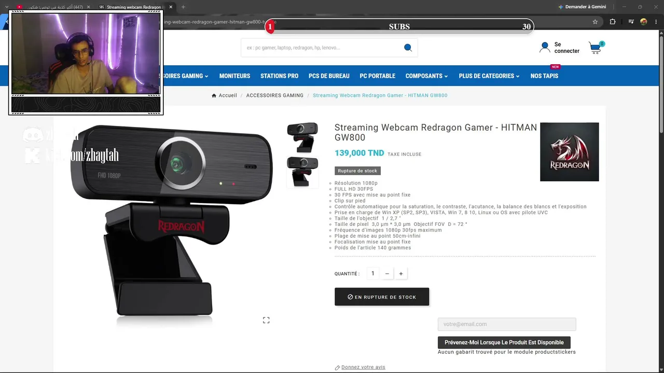Click the home icon in breadcrumb
The width and height of the screenshot is (664, 373).
(214, 95)
